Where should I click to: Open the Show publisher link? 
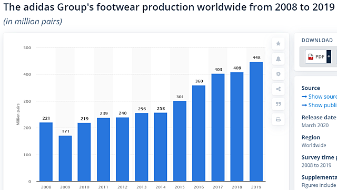pos(320,106)
